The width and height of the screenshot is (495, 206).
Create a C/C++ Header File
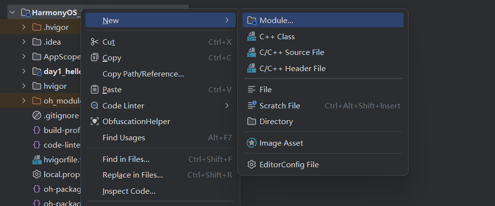tap(323, 68)
